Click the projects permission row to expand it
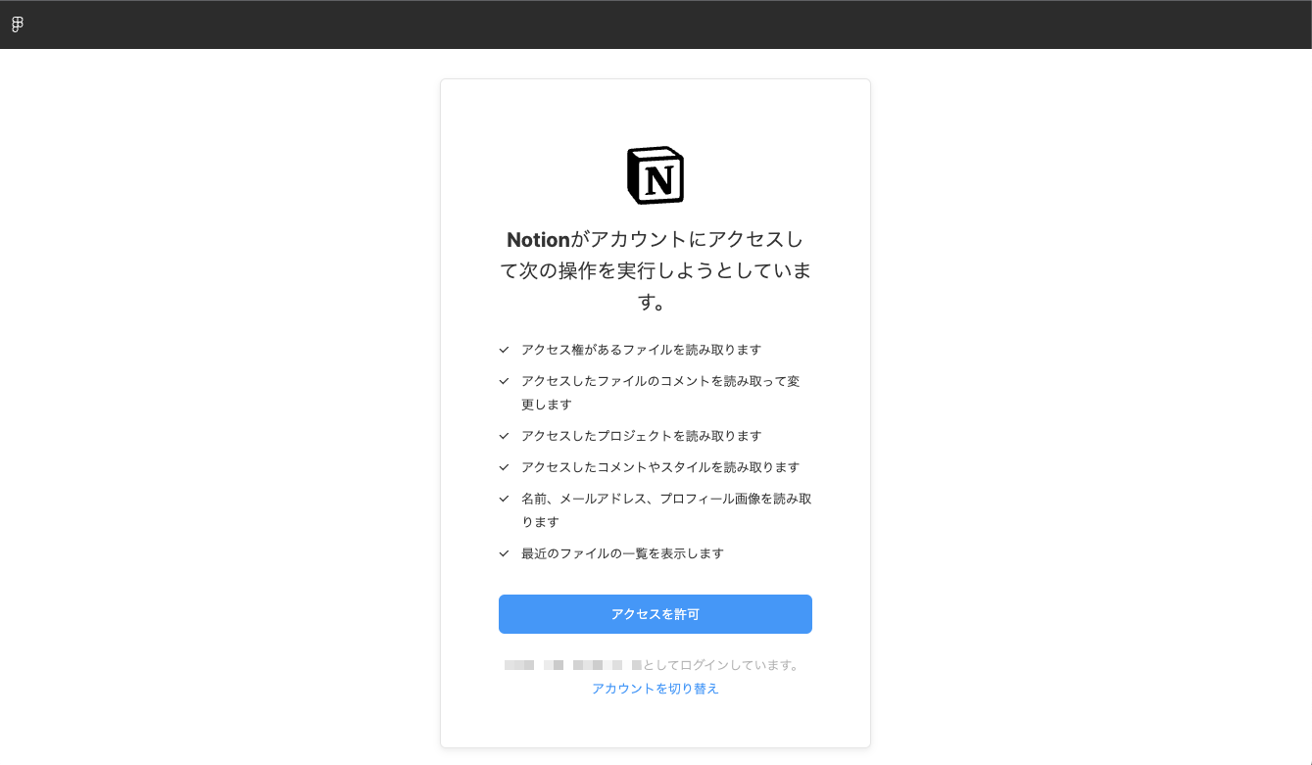Image resolution: width=1312 pixels, height=765 pixels. pyautogui.click(x=641, y=436)
